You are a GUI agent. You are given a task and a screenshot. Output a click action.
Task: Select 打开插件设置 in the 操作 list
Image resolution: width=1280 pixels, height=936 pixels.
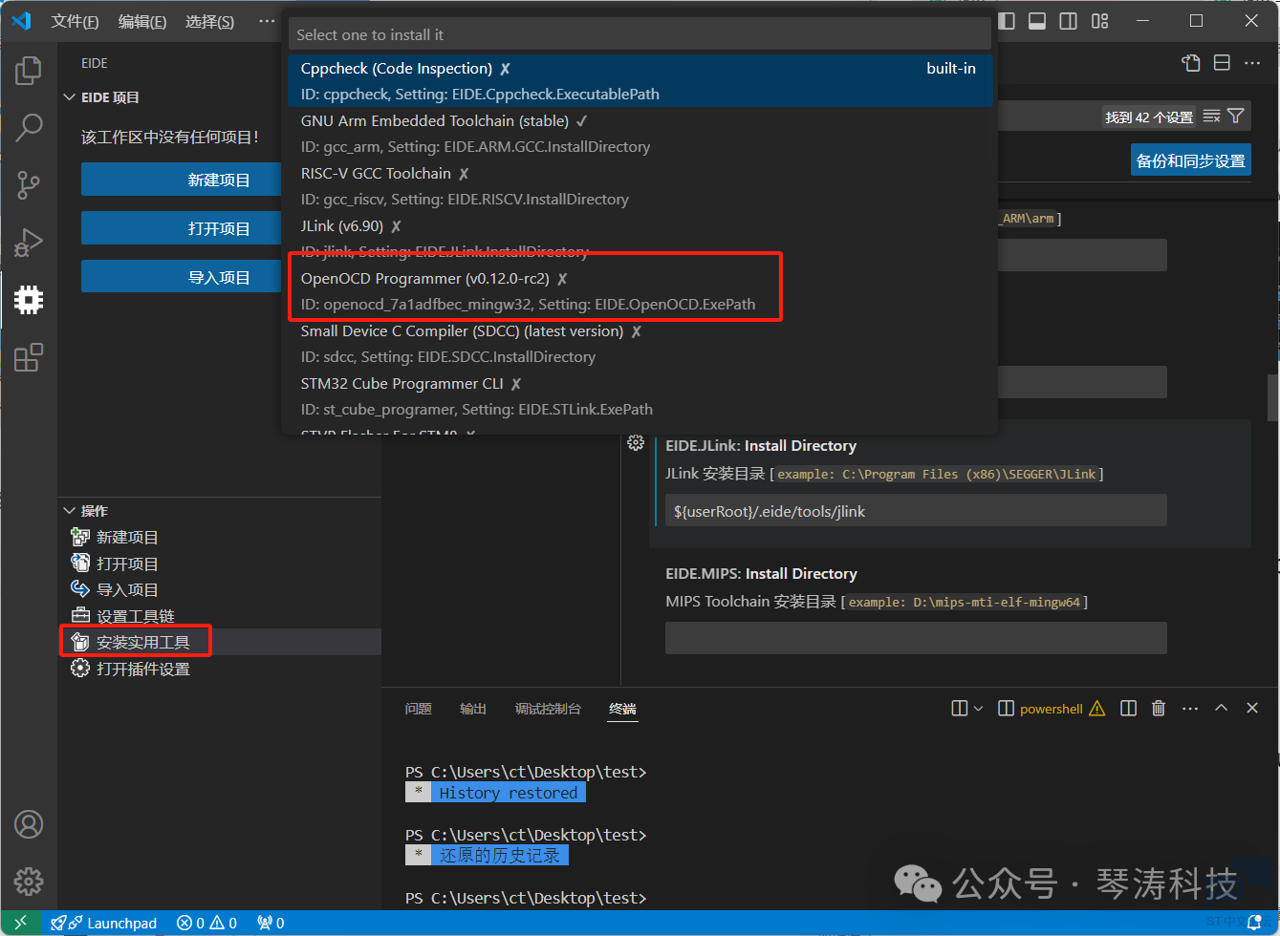tap(219, 669)
